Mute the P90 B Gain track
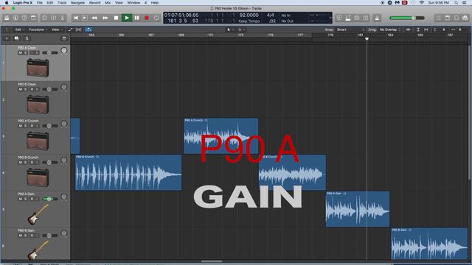This screenshot has height=265, width=472. 20,236
